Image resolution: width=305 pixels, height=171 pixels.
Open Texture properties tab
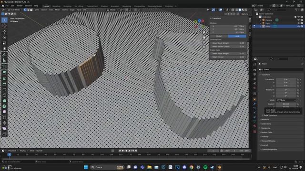point(254,132)
